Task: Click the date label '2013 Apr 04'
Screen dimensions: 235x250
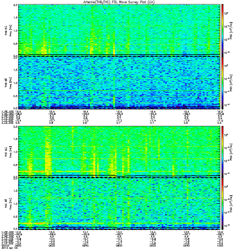Action: [9, 248]
